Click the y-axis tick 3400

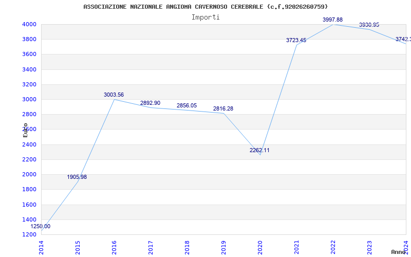tap(29, 69)
